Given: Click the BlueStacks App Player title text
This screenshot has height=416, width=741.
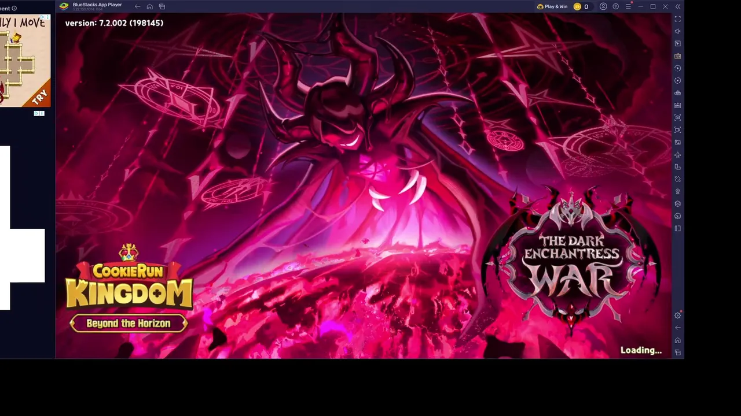Looking at the screenshot, I should point(97,5).
